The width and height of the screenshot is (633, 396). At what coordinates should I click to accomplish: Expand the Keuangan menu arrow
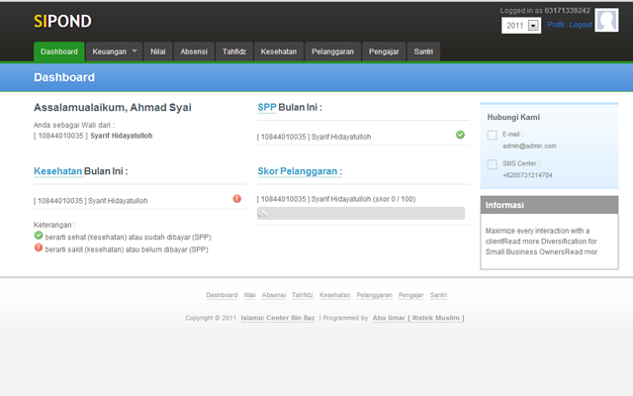click(134, 50)
